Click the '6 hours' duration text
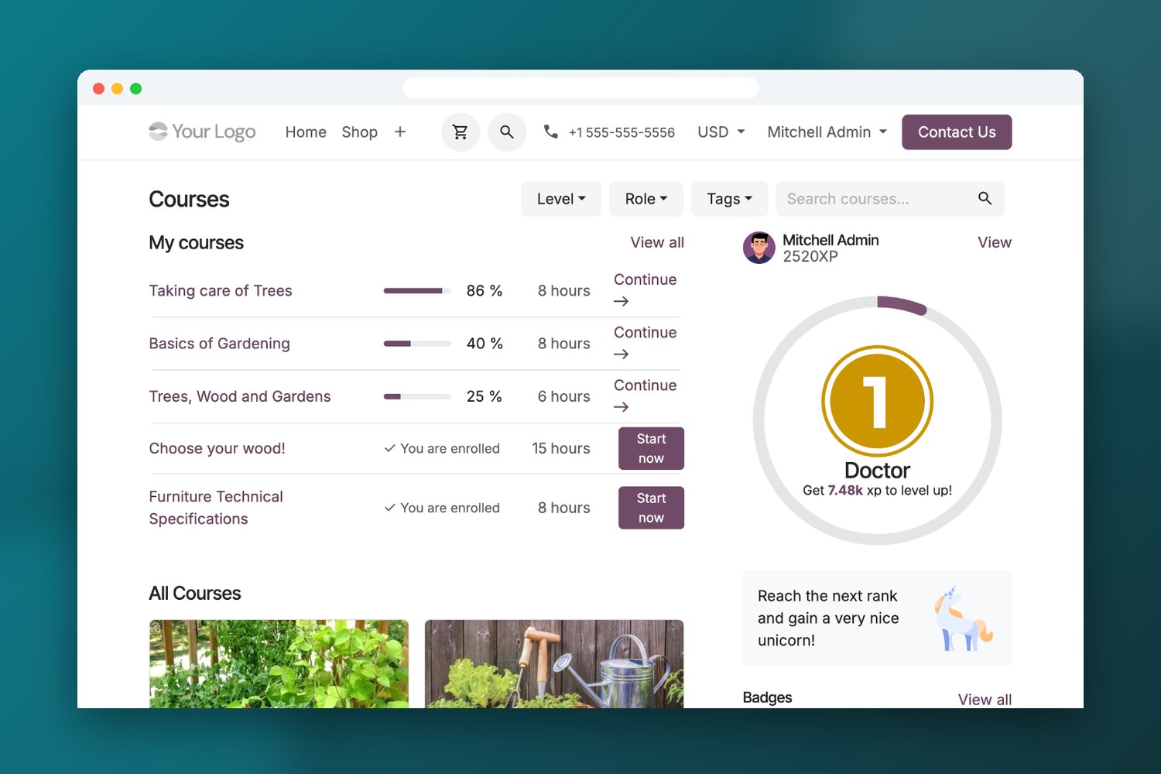Image resolution: width=1161 pixels, height=774 pixels. (564, 396)
